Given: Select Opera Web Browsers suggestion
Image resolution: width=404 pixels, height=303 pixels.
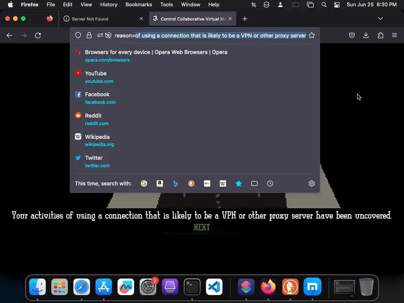Looking at the screenshot, I should [x=195, y=56].
